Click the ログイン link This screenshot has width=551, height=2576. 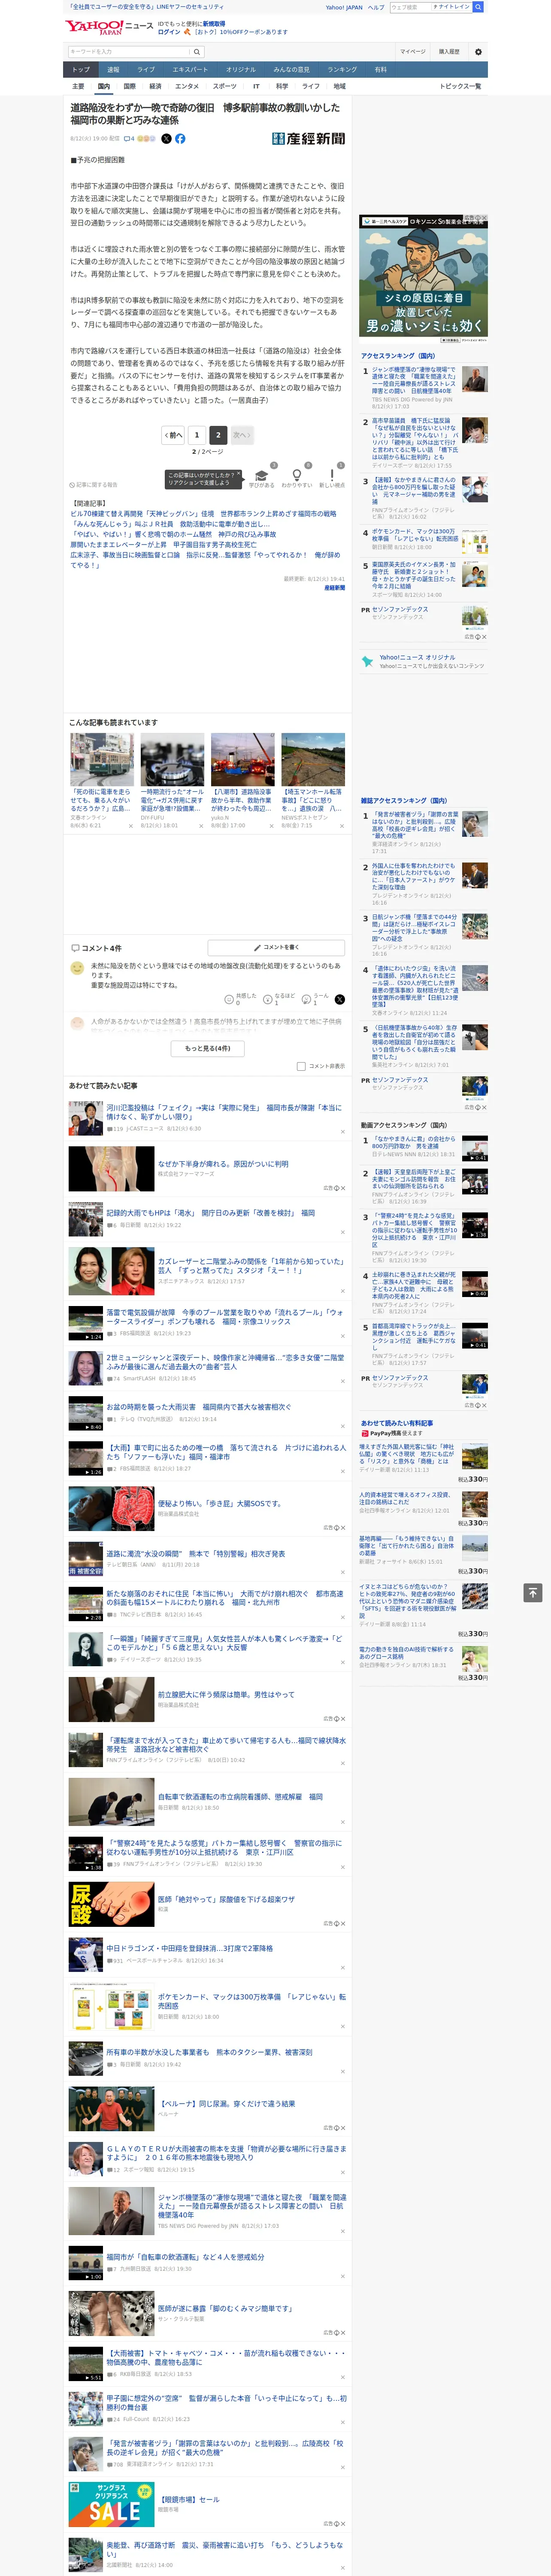[x=169, y=32]
